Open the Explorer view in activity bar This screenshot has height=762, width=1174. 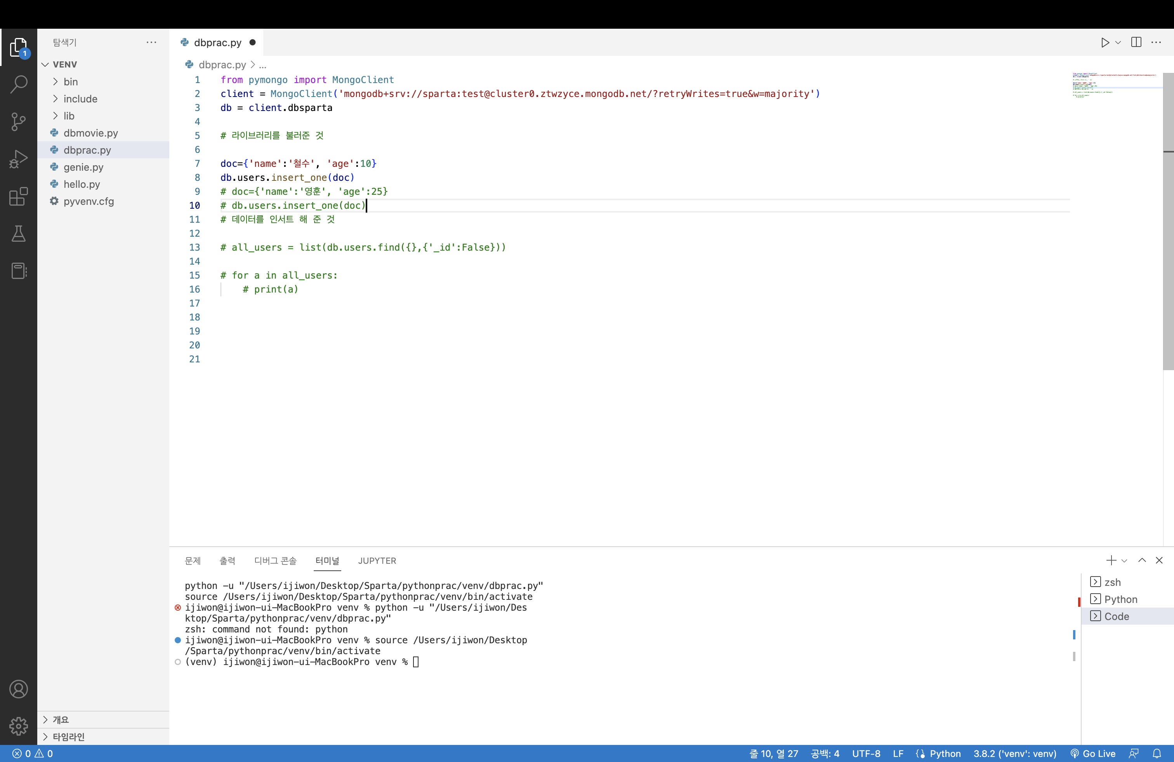pyautogui.click(x=19, y=47)
